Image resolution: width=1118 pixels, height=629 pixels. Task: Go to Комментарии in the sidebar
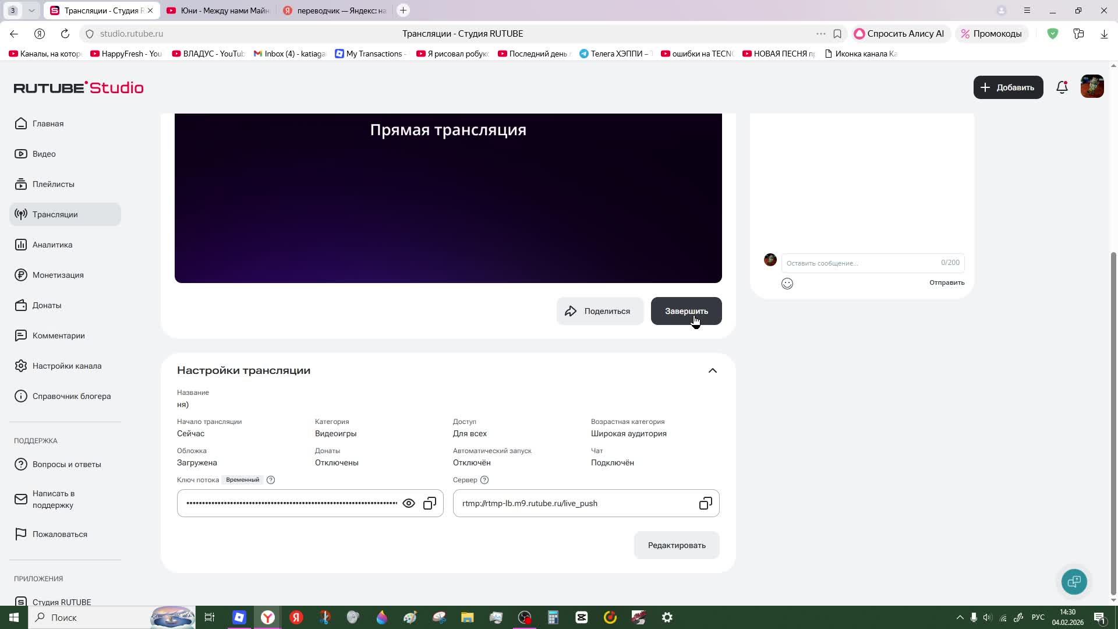pos(58,335)
